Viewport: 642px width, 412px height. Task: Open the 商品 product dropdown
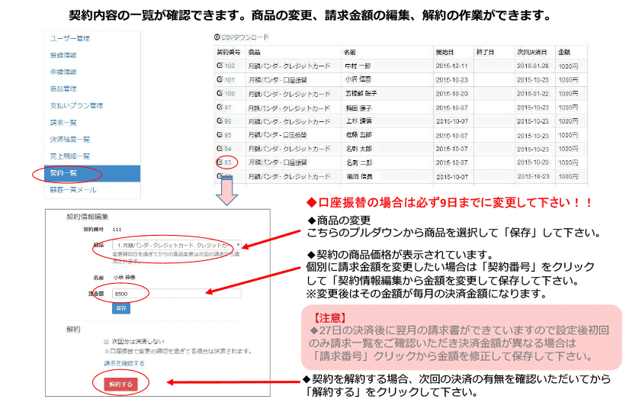click(176, 245)
